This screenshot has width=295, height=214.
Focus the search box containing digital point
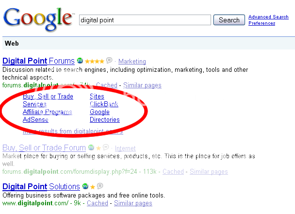click(x=145, y=20)
